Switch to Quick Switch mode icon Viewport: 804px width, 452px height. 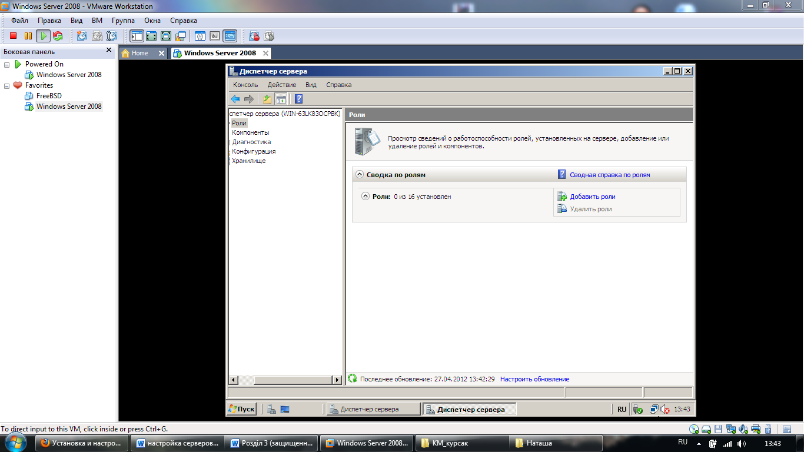(x=151, y=36)
